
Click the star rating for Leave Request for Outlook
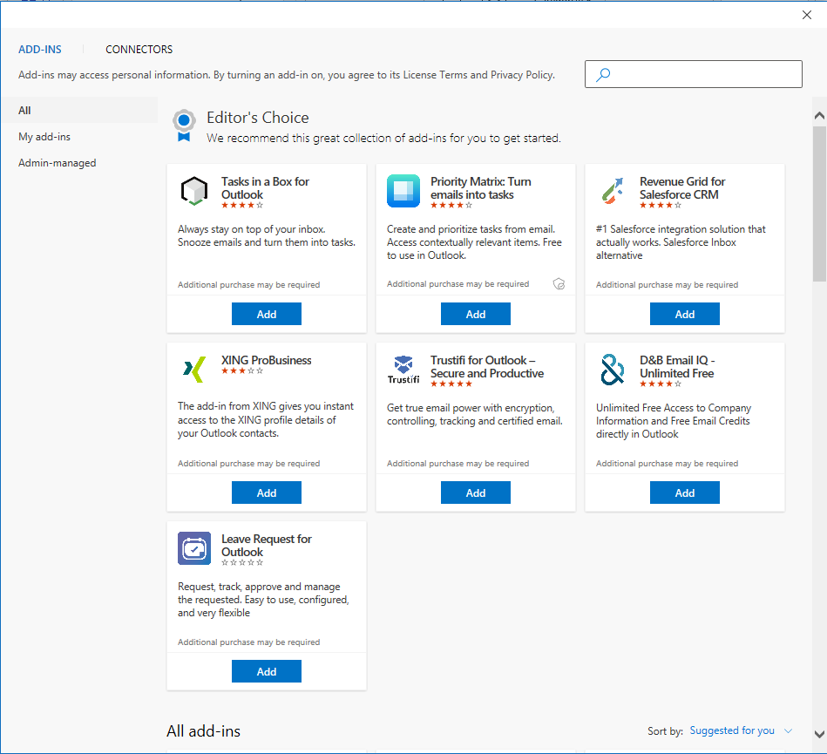[x=242, y=563]
